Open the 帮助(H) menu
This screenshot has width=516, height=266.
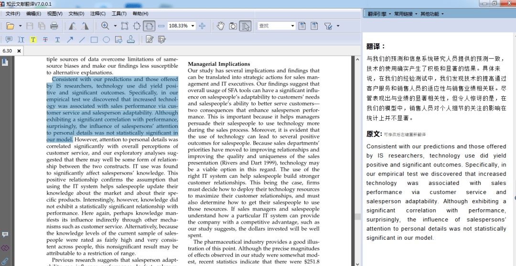[x=140, y=14]
